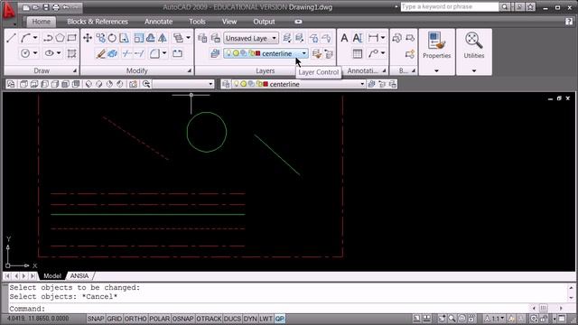Click the Multileader tool
578x325 pixels.
373,54
